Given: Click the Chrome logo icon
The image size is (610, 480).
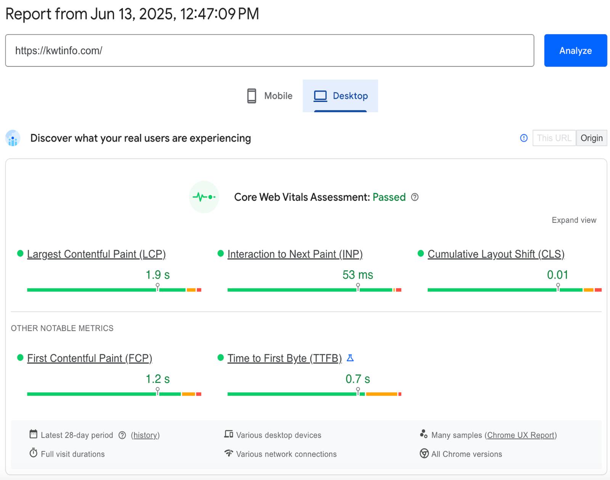Looking at the screenshot, I should (424, 453).
